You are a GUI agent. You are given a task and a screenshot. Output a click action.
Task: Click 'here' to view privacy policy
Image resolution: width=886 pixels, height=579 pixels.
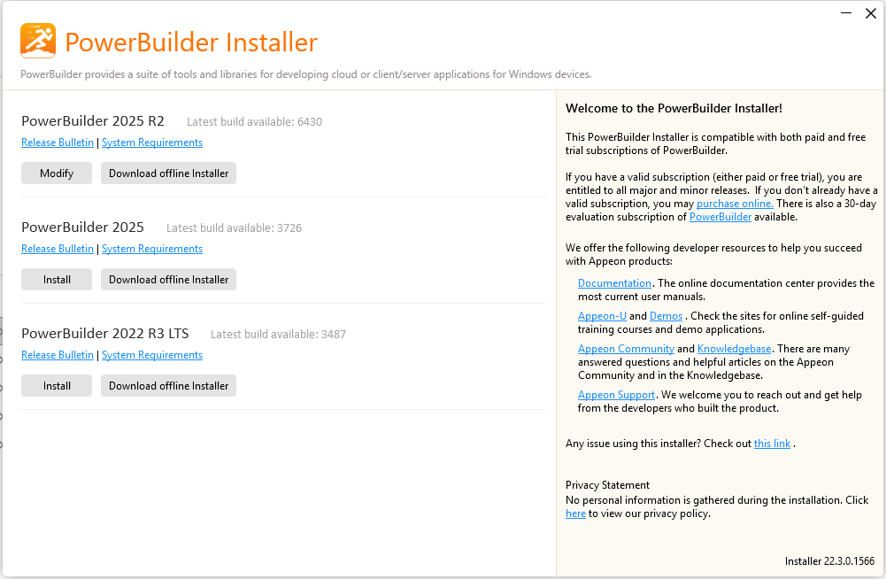[x=575, y=513]
